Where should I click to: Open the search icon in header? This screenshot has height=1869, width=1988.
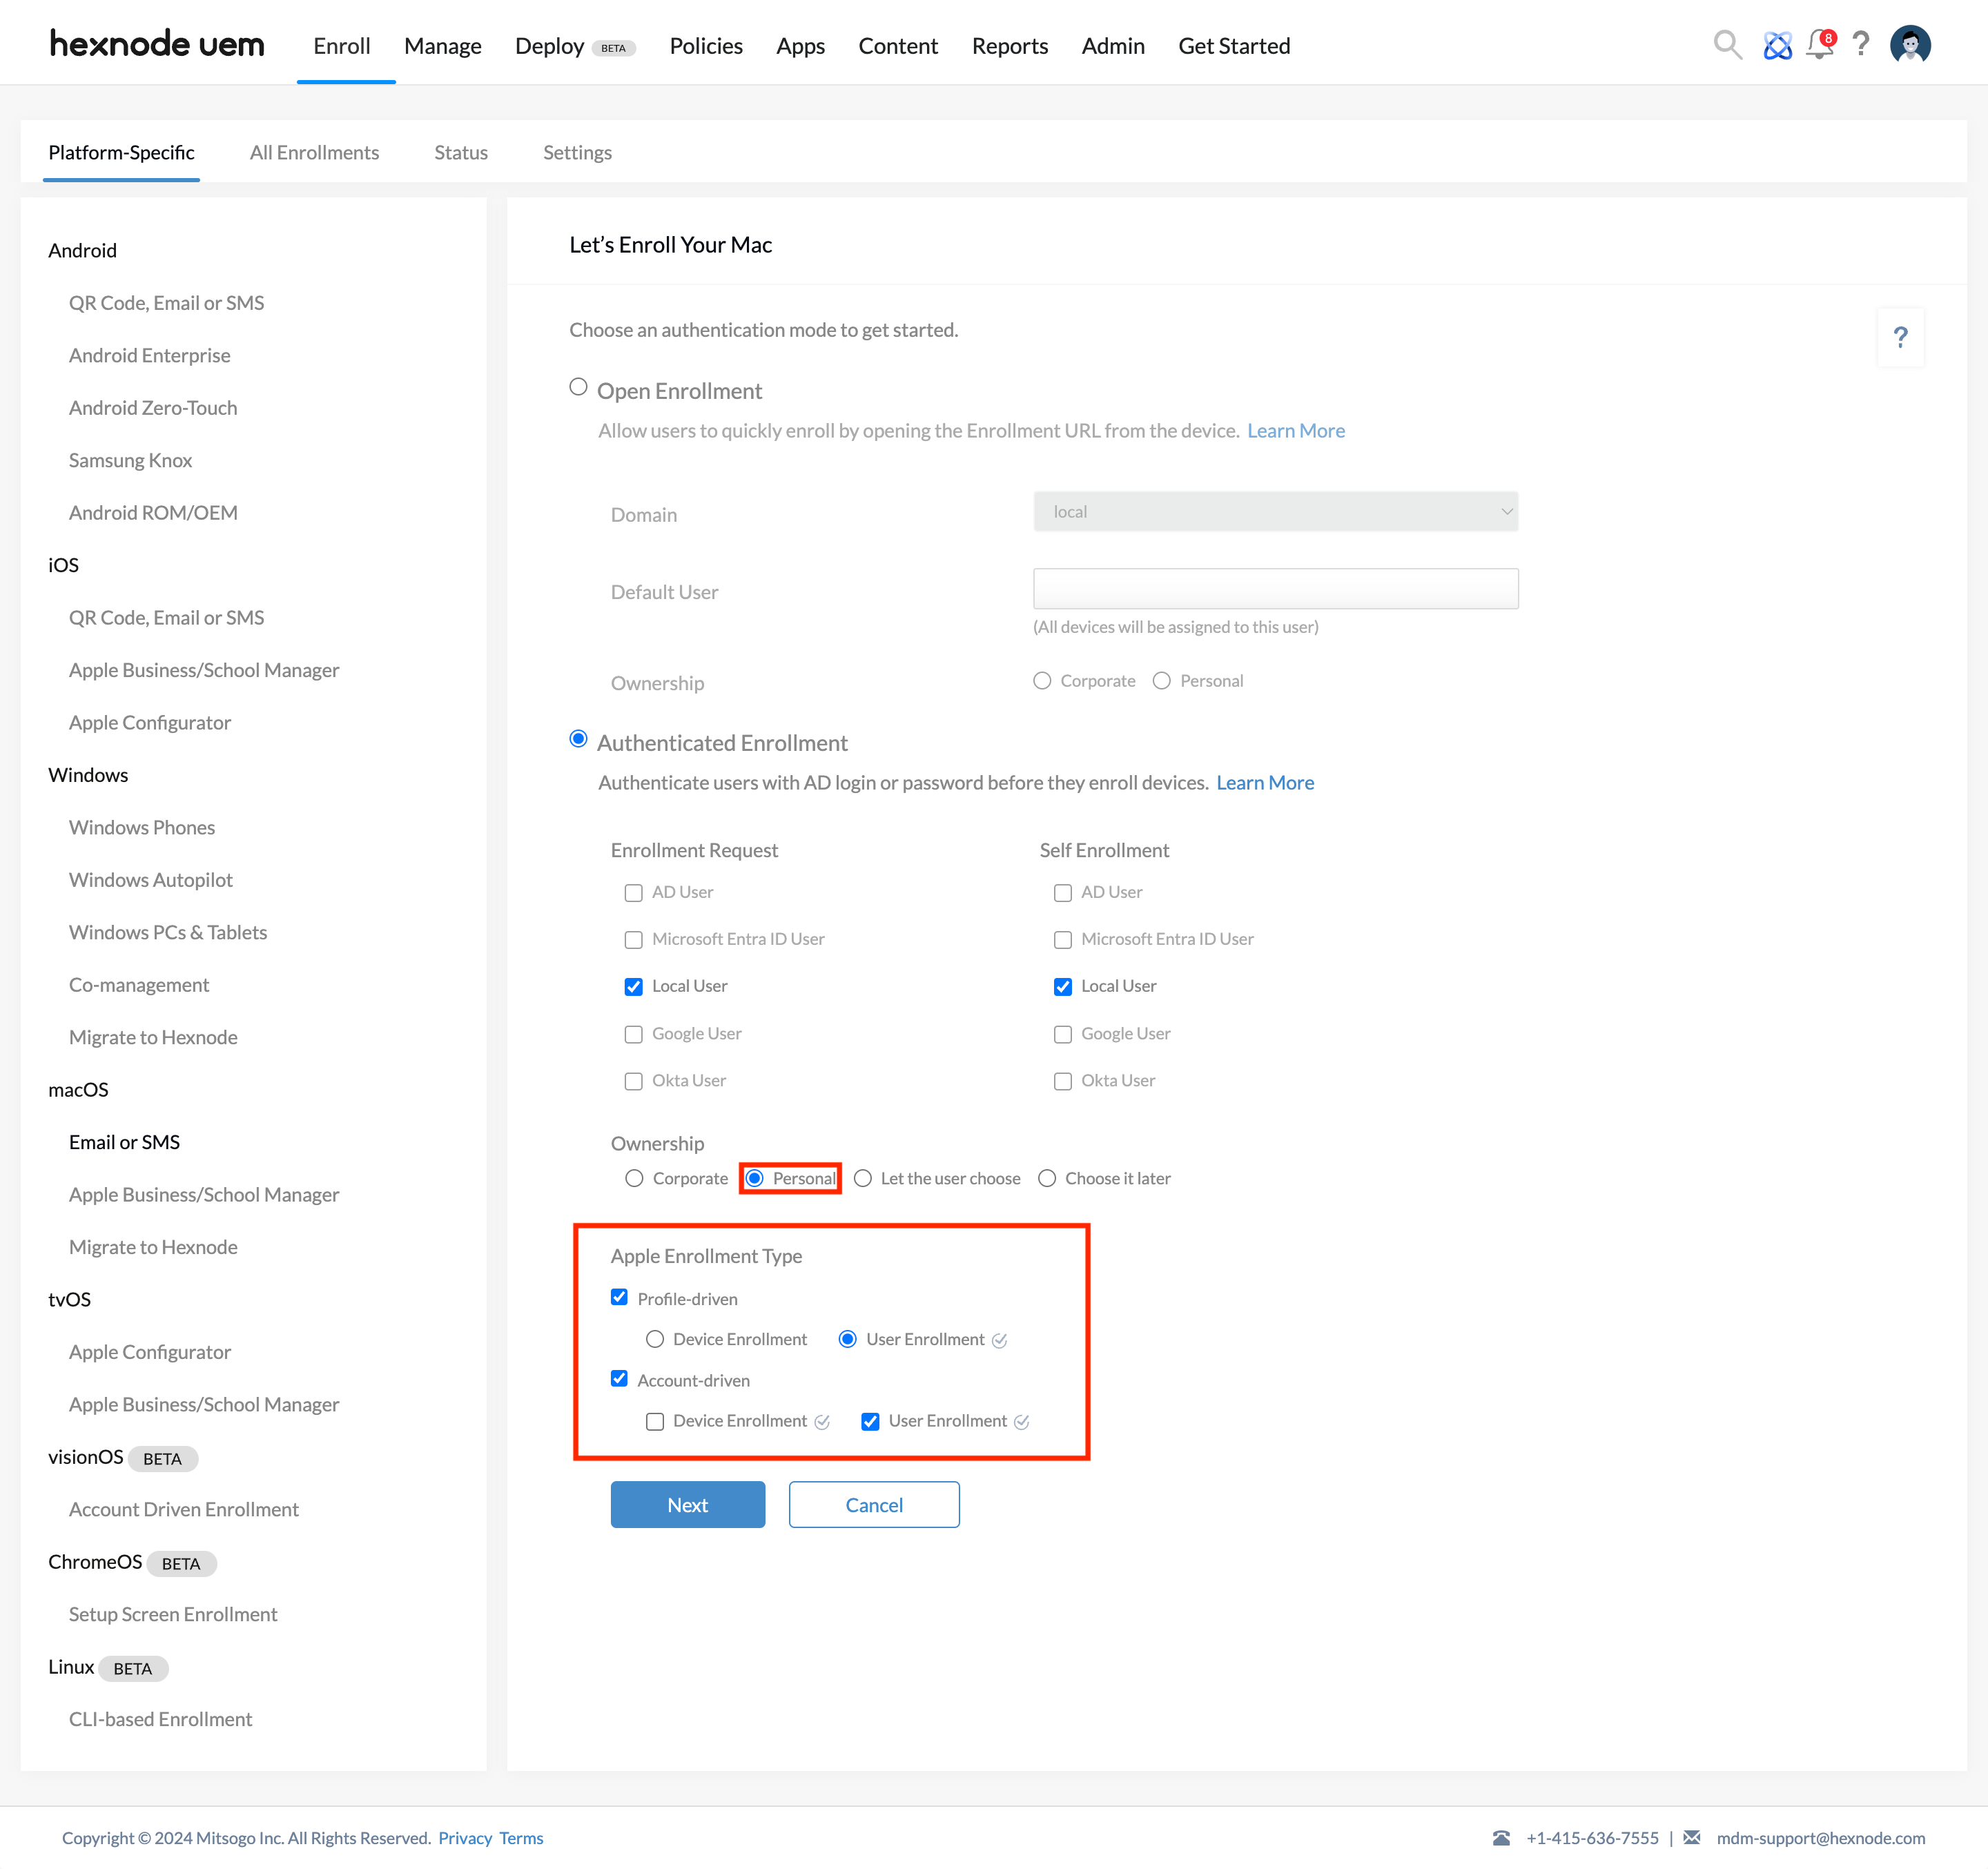click(x=1727, y=45)
